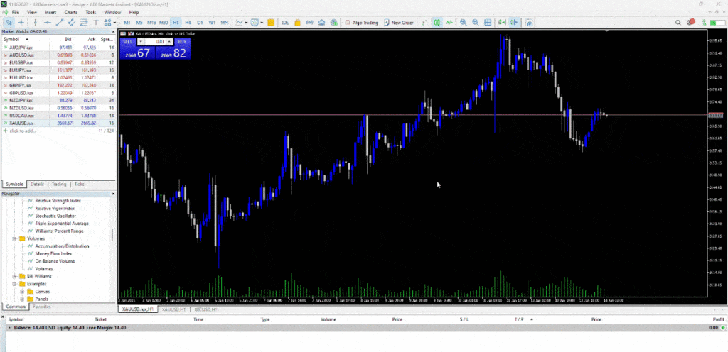
Task: Select the crosshair tool in toolbar
Action: pyautogui.click(x=21, y=23)
